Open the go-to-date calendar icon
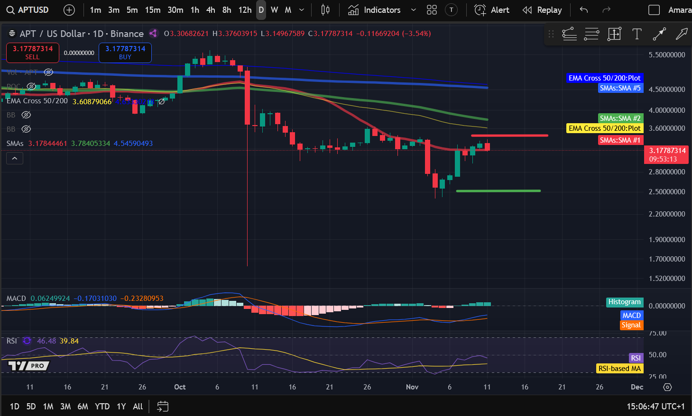The height and width of the screenshot is (416, 692). [x=163, y=406]
